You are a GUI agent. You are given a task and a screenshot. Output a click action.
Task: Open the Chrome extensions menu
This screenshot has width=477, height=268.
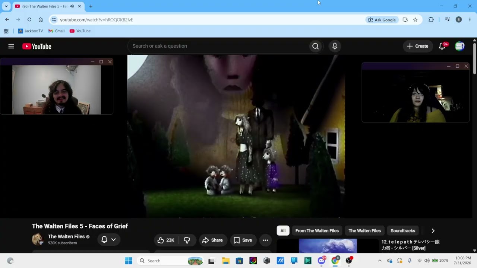431,20
